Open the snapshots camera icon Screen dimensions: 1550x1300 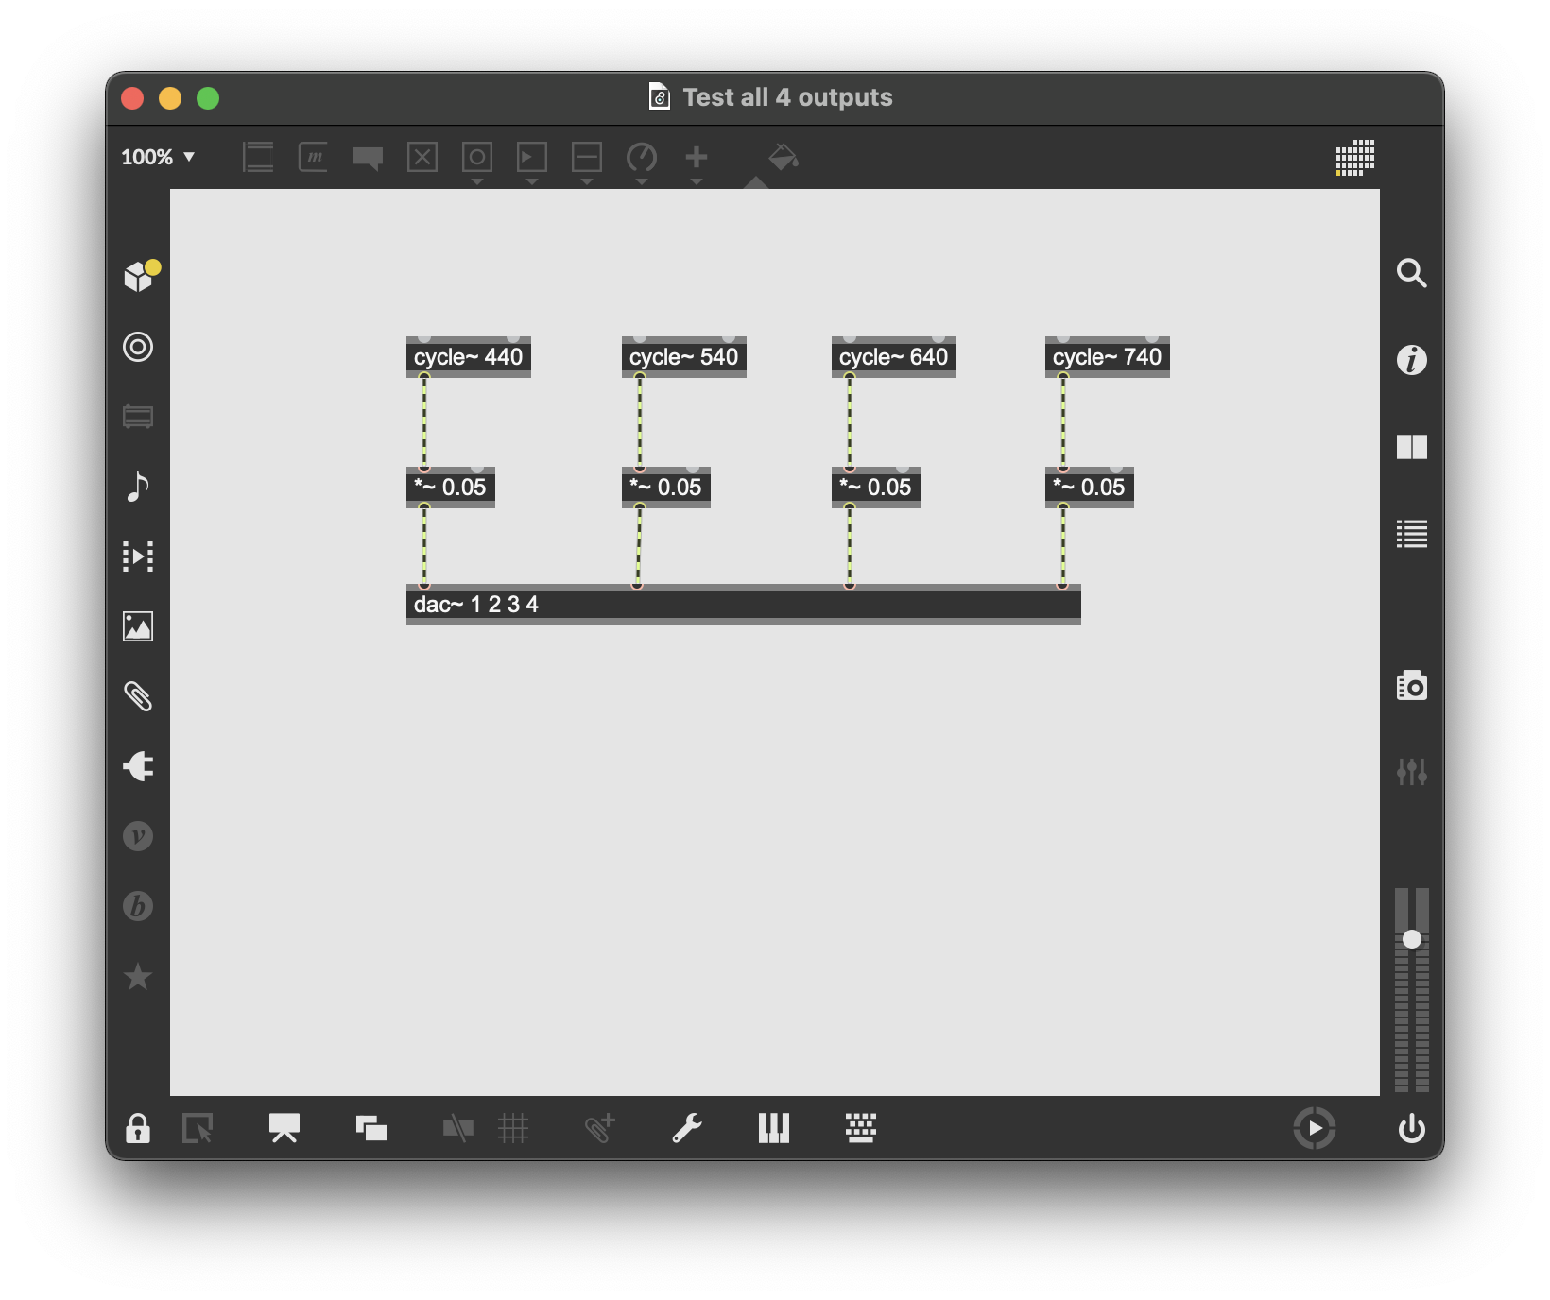click(x=1411, y=685)
